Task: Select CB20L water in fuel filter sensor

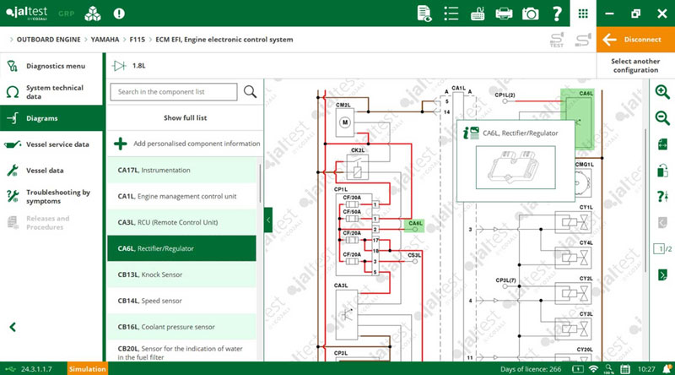Action: 181,351
